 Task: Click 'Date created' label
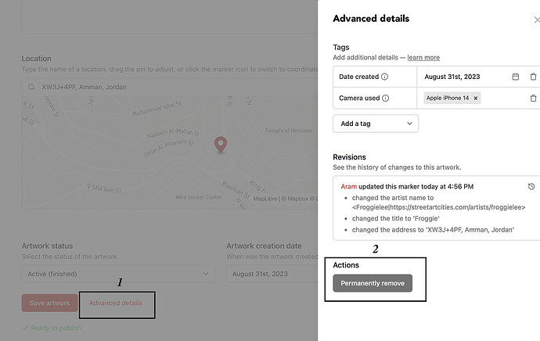point(359,77)
